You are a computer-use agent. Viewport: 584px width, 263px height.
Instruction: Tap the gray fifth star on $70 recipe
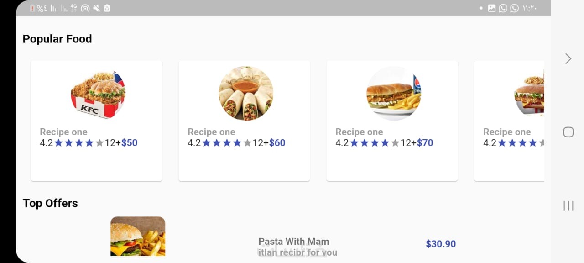click(x=396, y=143)
